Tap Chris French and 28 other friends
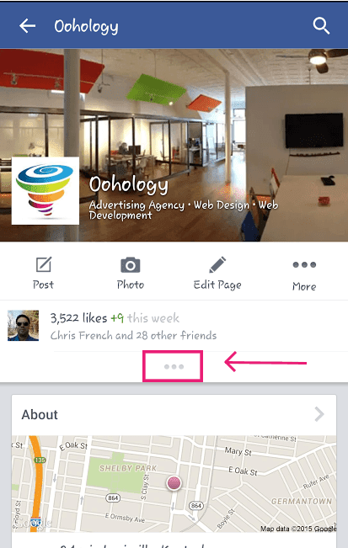This screenshot has width=348, height=548. (133, 336)
